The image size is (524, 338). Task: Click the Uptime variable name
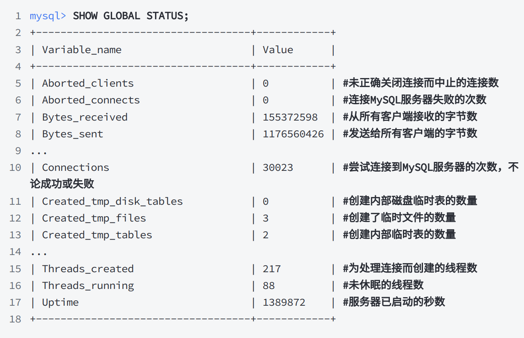point(61,303)
